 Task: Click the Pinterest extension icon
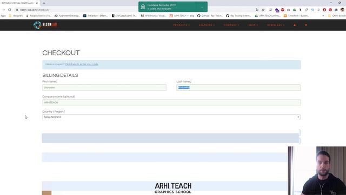click(x=330, y=10)
